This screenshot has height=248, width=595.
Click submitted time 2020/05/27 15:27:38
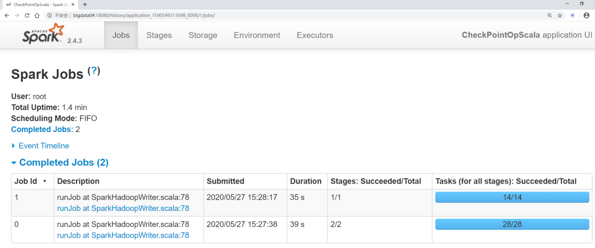point(242,225)
